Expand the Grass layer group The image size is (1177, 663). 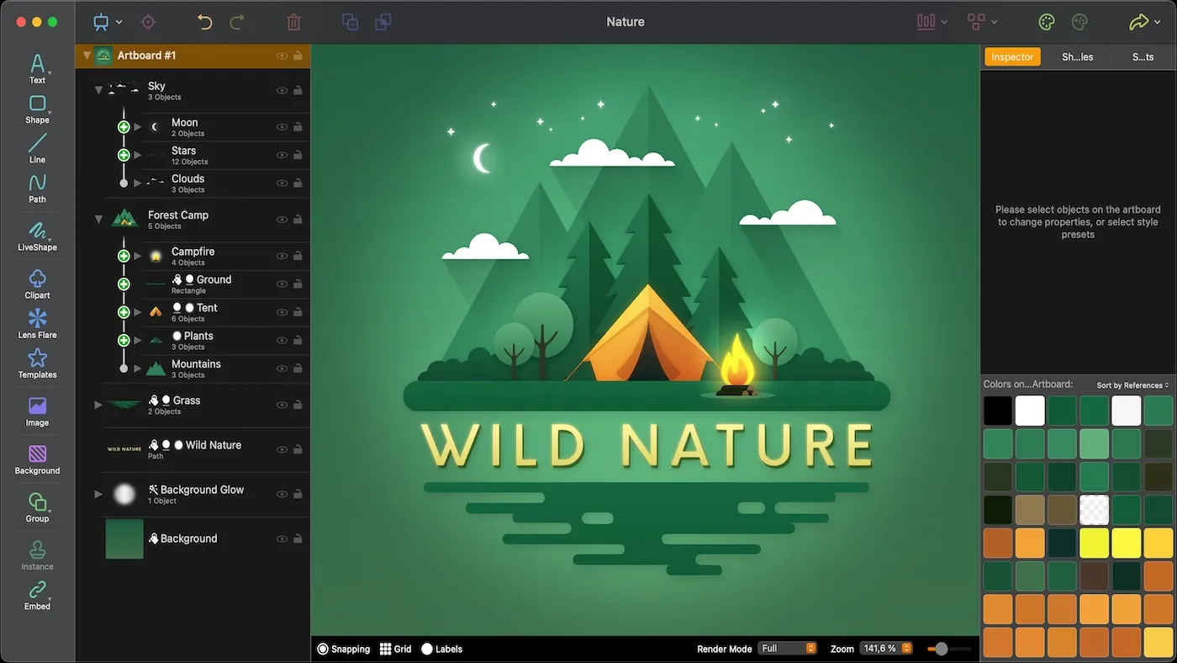tap(98, 405)
